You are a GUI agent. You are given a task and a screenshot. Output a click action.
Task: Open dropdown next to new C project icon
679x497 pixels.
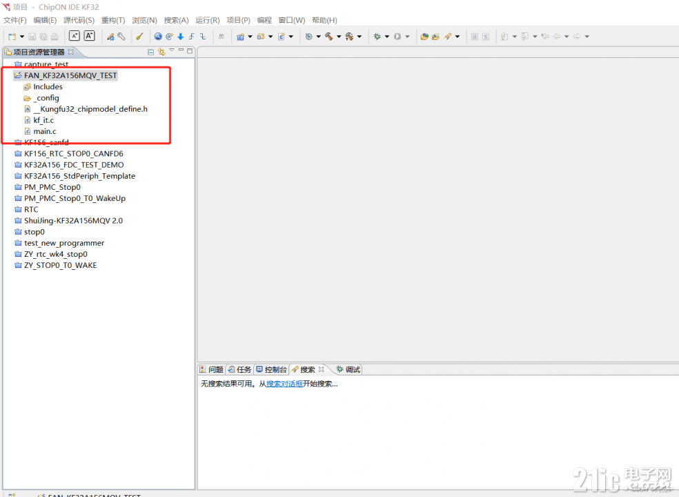(x=250, y=37)
